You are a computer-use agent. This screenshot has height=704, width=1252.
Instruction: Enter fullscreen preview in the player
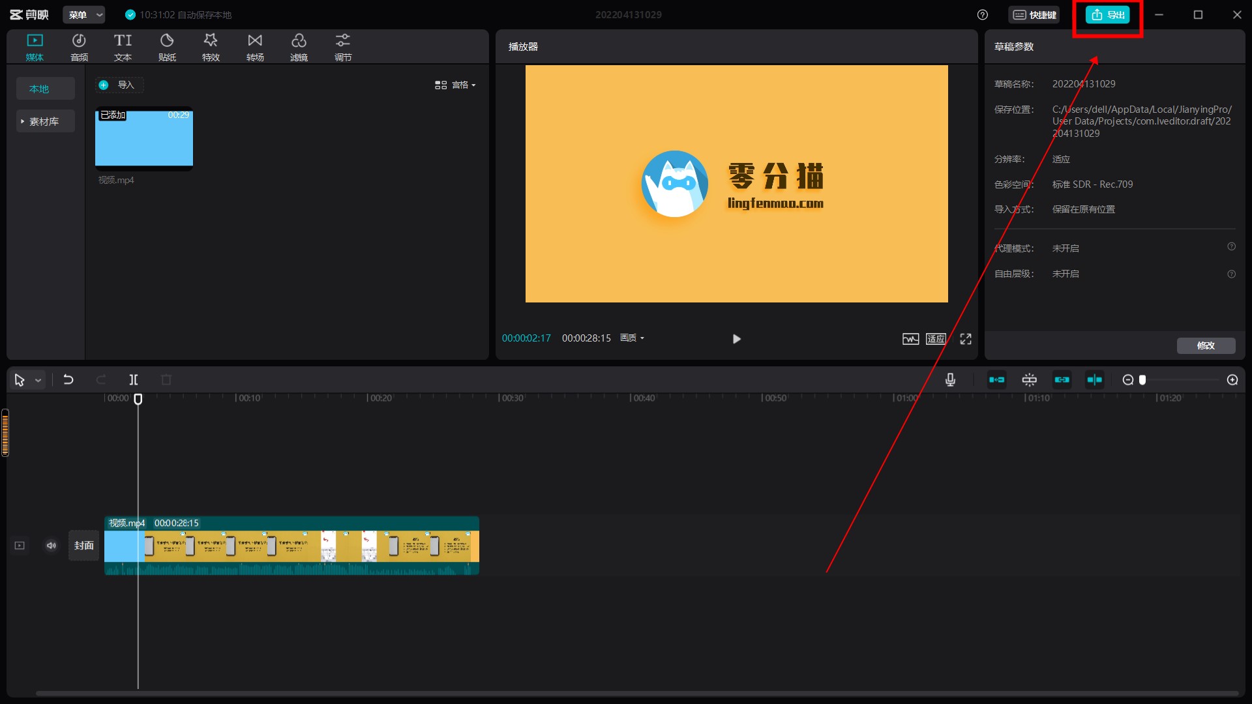966,339
